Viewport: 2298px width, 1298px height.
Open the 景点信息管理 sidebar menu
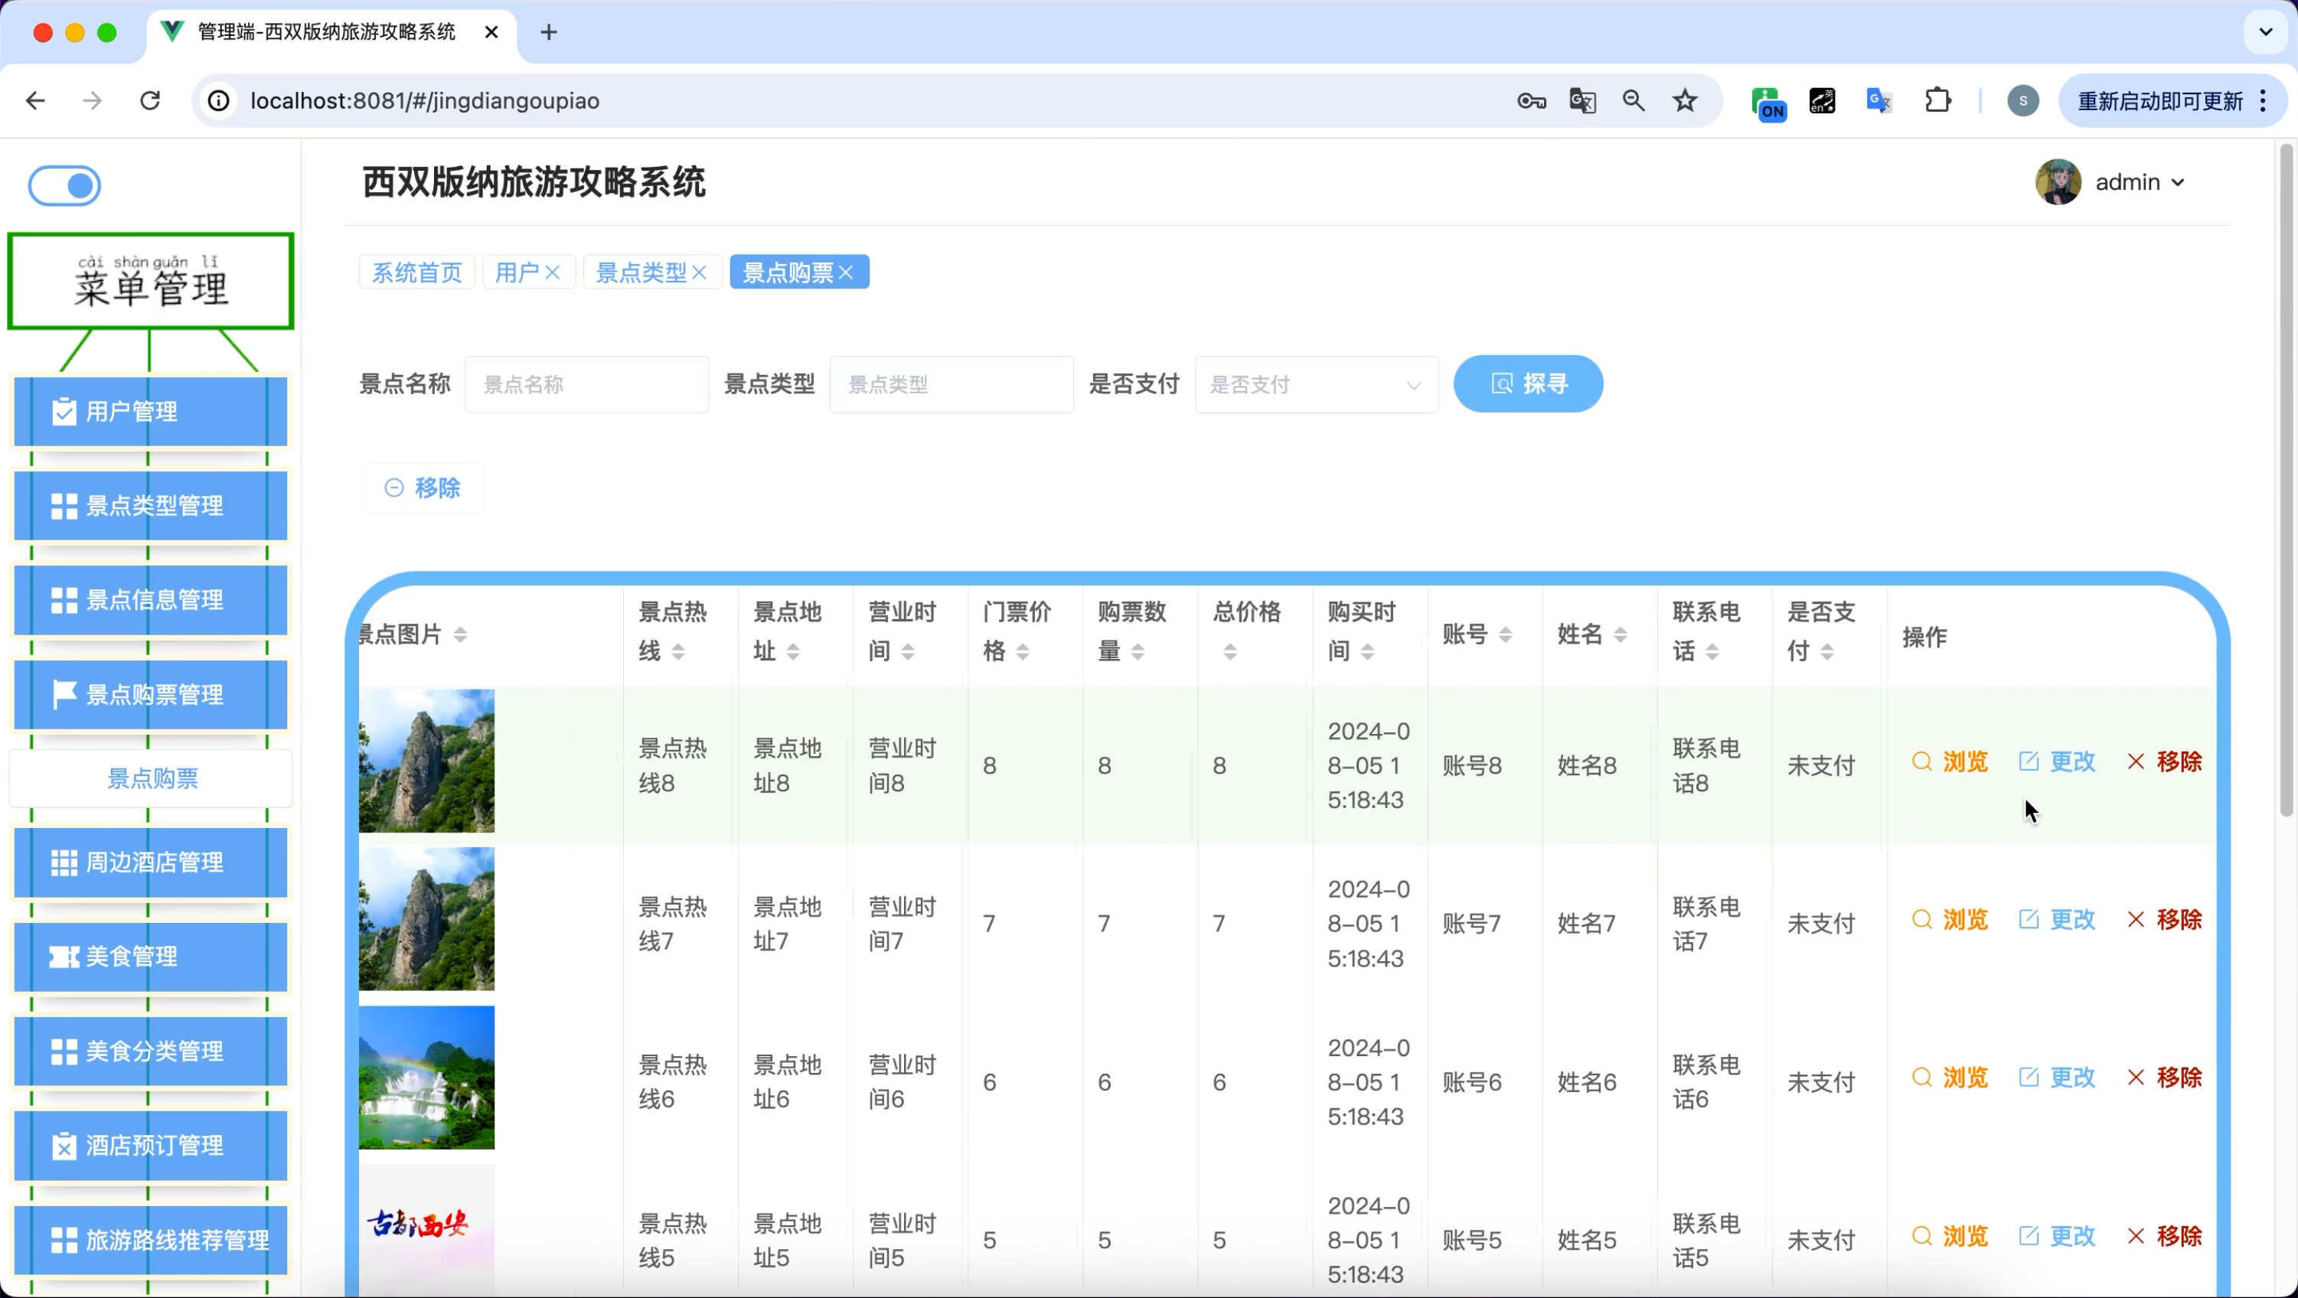150,599
